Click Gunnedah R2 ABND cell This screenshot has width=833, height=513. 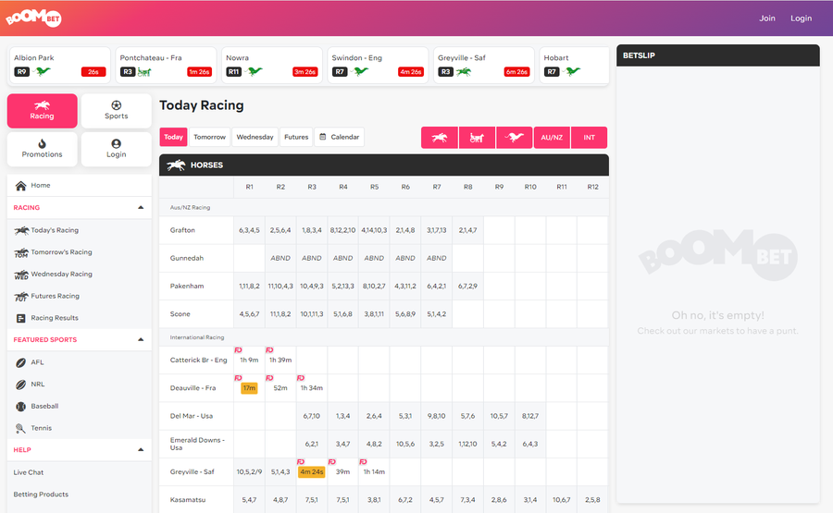(x=280, y=258)
